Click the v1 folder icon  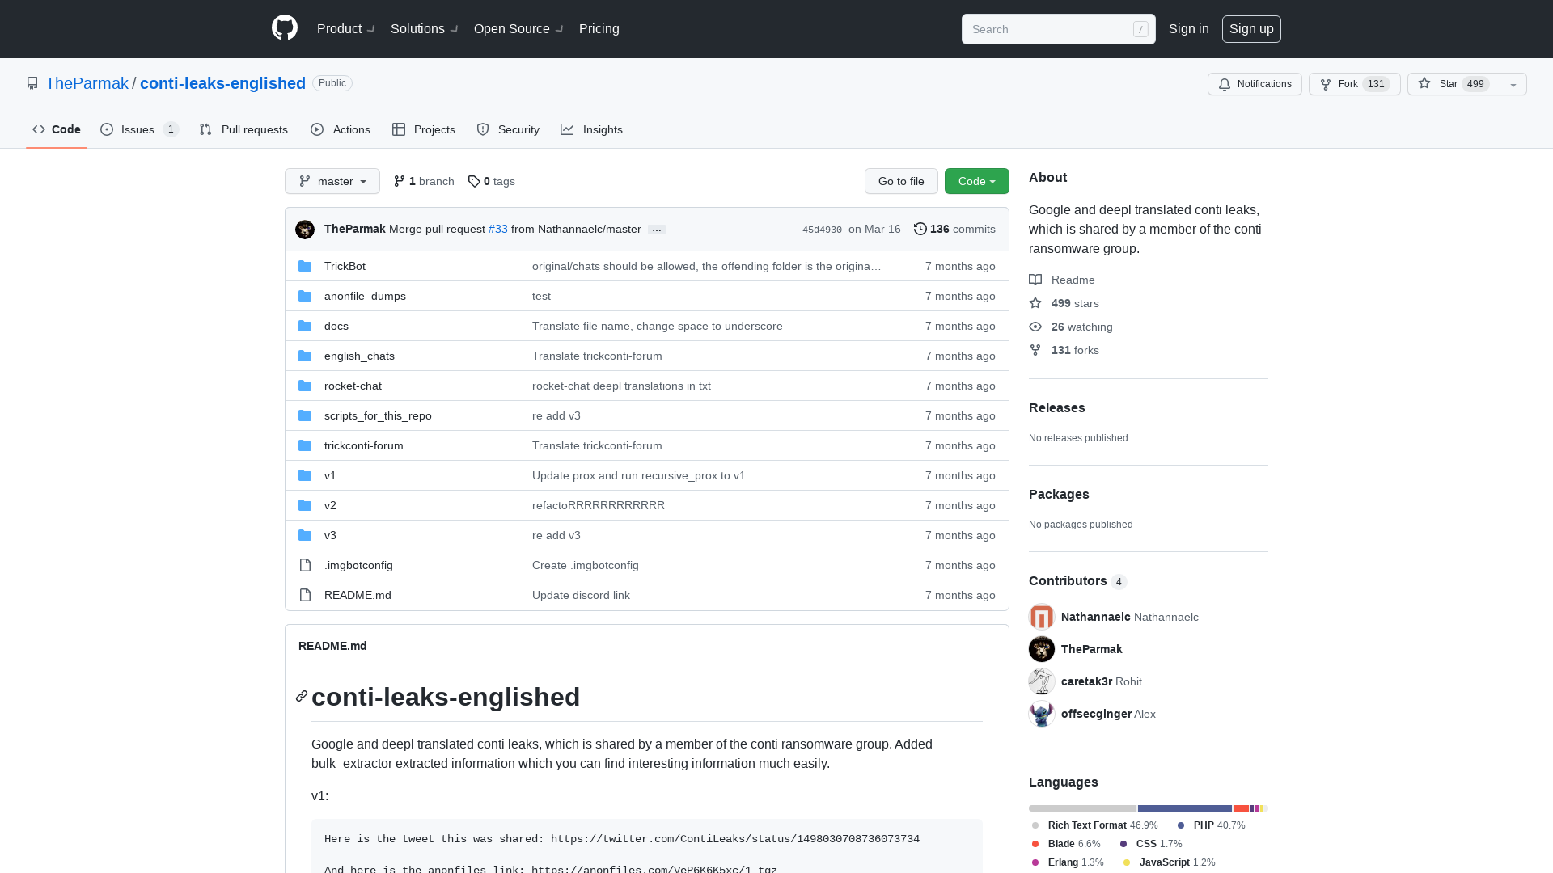tap(305, 475)
